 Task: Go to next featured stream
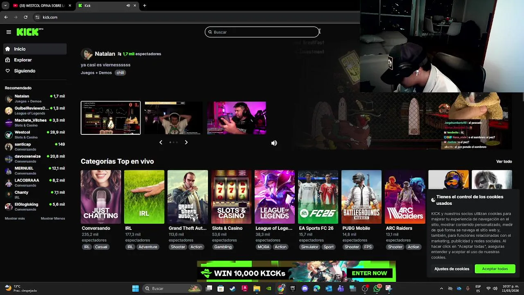point(186,142)
